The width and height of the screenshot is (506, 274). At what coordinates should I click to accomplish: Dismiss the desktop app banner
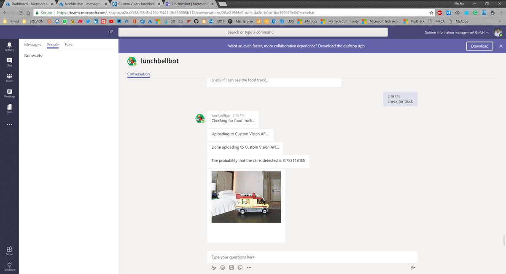[x=501, y=46]
